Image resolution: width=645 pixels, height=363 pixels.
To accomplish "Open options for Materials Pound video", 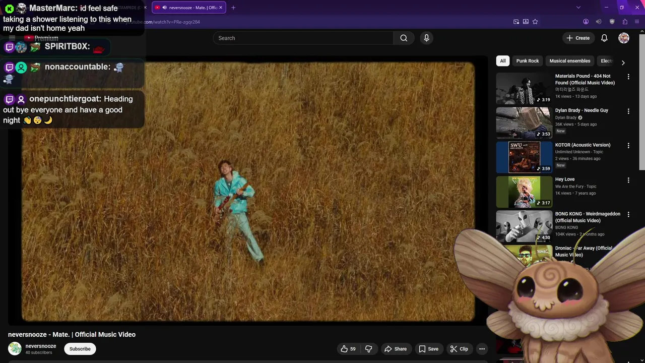I will click(x=628, y=77).
